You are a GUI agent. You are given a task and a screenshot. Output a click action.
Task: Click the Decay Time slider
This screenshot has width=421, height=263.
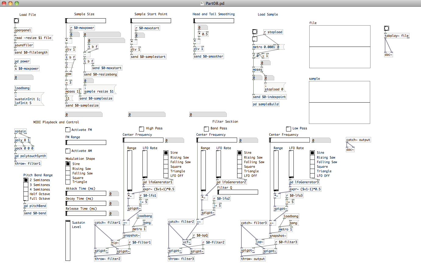[x=86, y=203]
